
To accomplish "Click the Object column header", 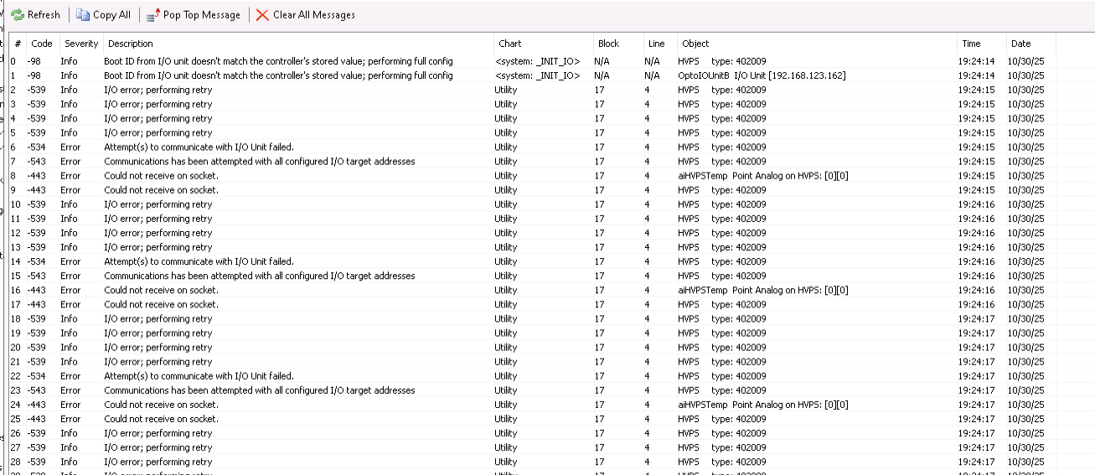I will (695, 44).
